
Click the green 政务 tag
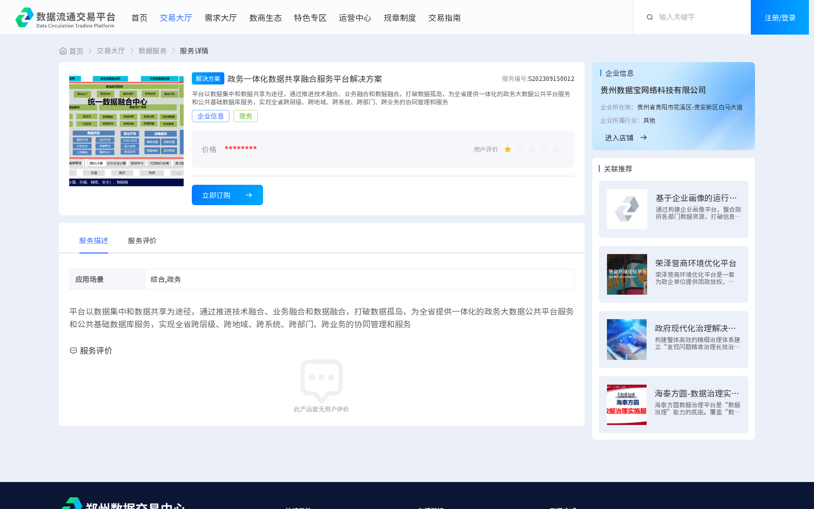[x=246, y=116]
